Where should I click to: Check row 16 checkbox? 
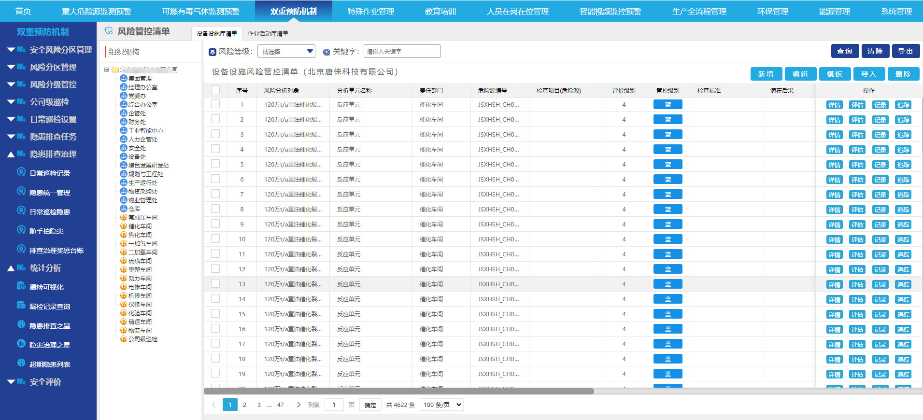coord(215,328)
